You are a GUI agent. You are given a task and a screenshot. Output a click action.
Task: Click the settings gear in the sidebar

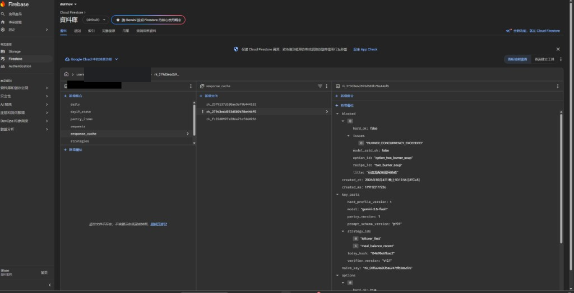click(x=3, y=30)
